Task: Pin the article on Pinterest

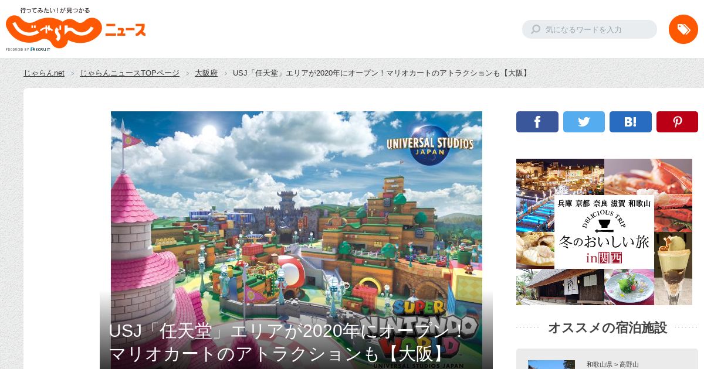Action: click(x=677, y=122)
